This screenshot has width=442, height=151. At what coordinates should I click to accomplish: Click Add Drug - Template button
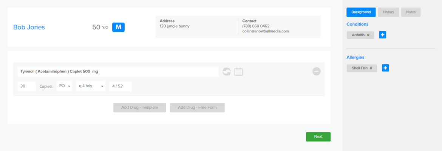pyautogui.click(x=139, y=108)
